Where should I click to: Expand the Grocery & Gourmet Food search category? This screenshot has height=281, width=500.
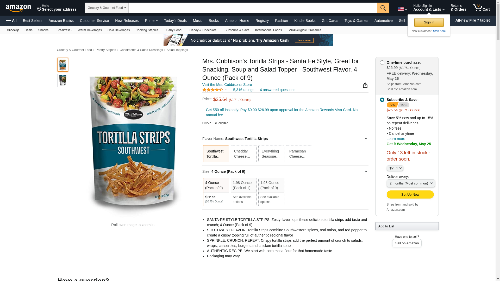click(x=107, y=8)
